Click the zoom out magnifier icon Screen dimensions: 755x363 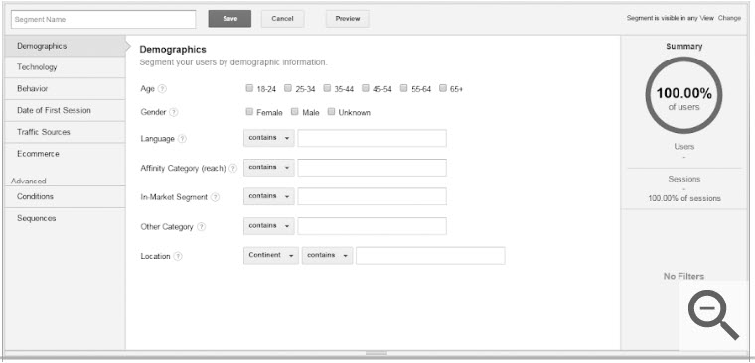click(713, 315)
